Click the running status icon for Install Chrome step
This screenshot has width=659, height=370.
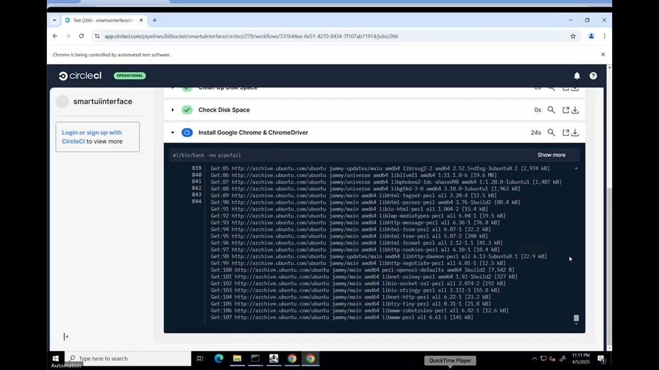187,133
